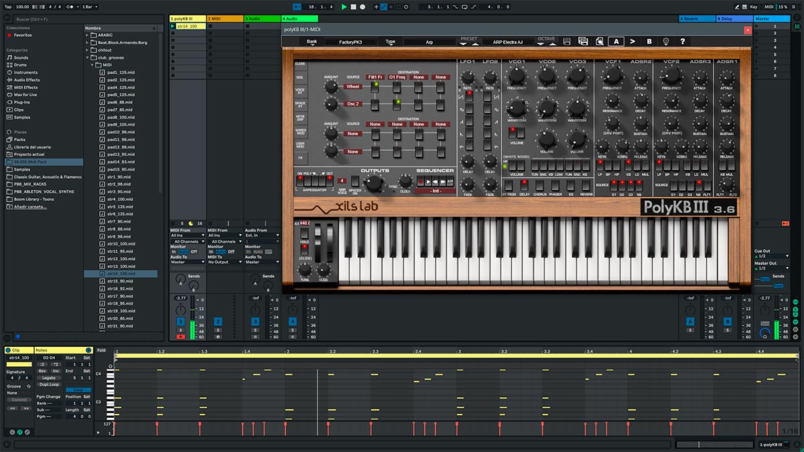Click the Fold button in clip editor

101,350
